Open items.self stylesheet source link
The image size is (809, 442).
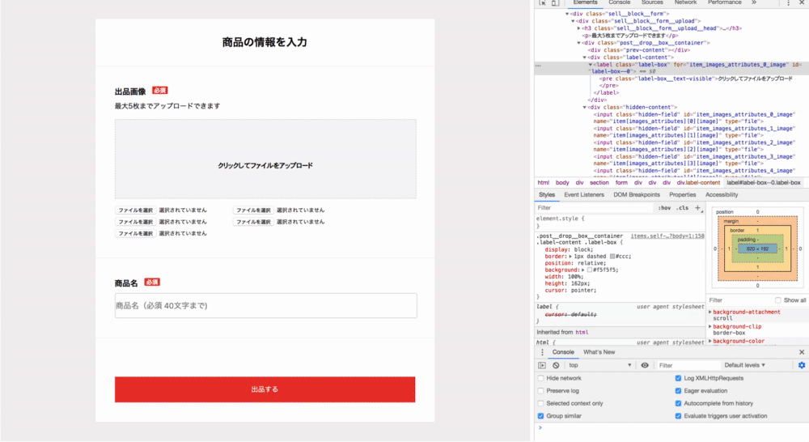click(667, 236)
